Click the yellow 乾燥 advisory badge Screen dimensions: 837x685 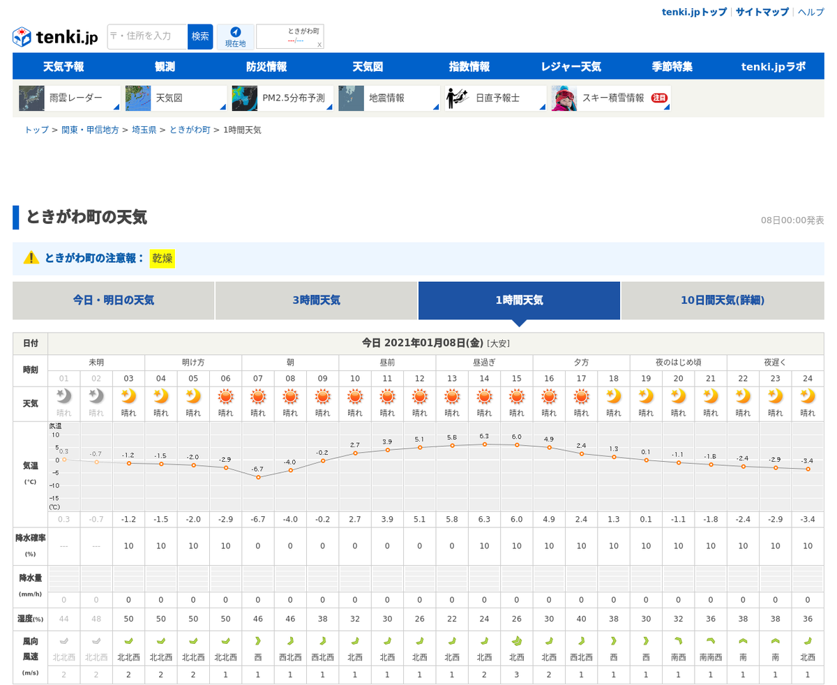pos(163,258)
